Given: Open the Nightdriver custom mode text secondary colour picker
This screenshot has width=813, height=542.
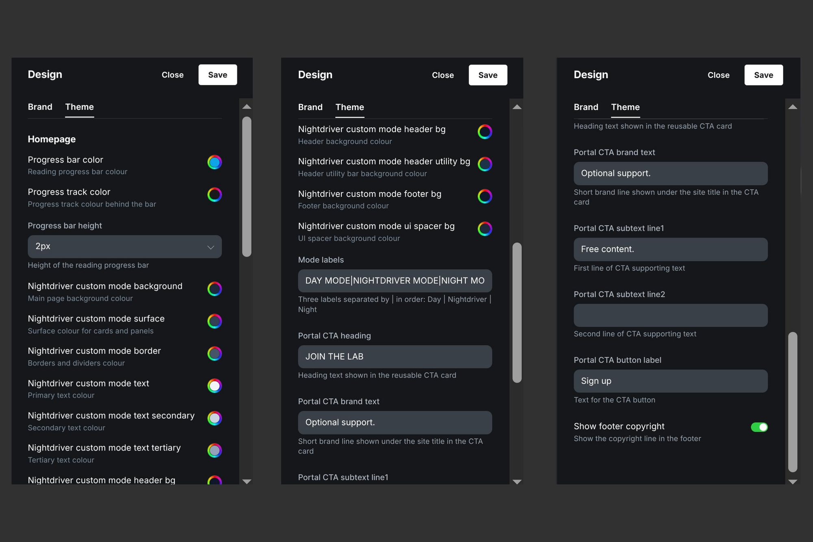Looking at the screenshot, I should (214, 418).
